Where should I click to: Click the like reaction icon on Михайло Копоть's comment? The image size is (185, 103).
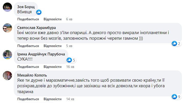click(175, 96)
